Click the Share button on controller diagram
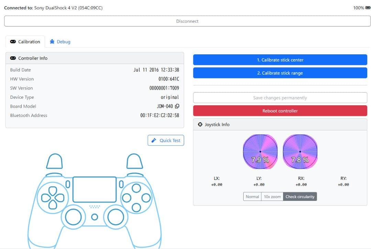371x249 pixels. click(68, 184)
